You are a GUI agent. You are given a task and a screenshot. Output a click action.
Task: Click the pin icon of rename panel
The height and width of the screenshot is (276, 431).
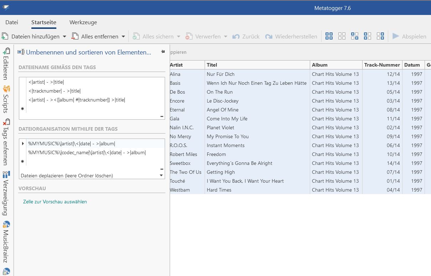tap(163, 52)
